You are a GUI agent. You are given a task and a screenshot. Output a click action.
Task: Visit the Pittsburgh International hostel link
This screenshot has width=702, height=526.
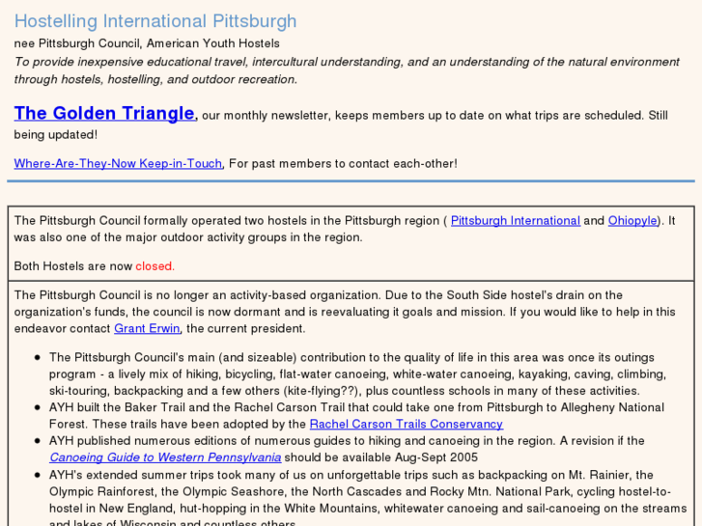coord(516,221)
